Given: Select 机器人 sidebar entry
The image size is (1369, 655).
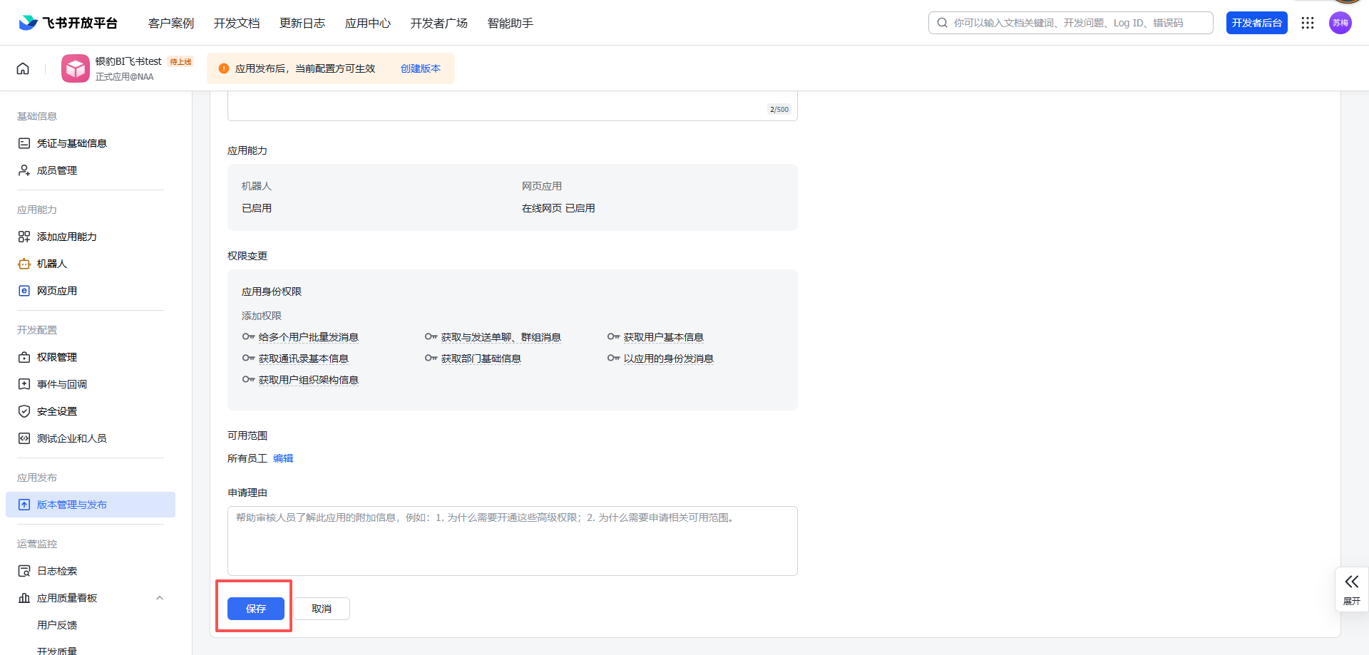Looking at the screenshot, I should click(51, 264).
